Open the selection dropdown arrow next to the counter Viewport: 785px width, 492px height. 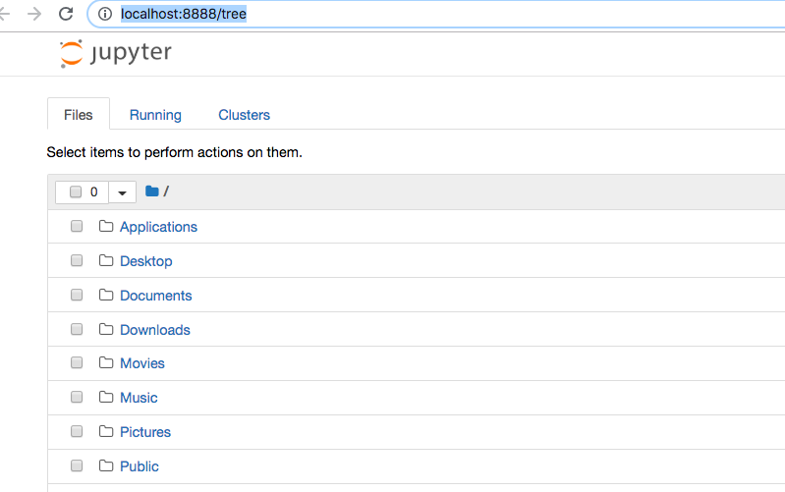tap(122, 192)
